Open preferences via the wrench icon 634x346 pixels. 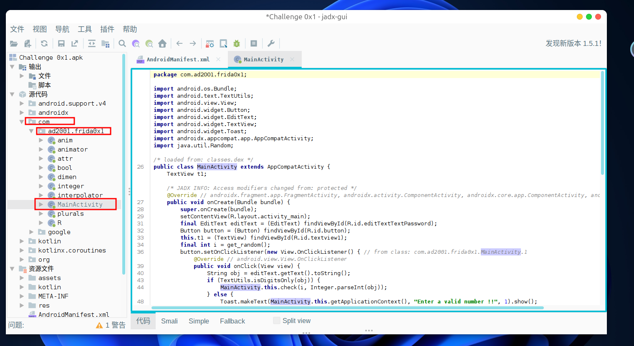point(271,43)
